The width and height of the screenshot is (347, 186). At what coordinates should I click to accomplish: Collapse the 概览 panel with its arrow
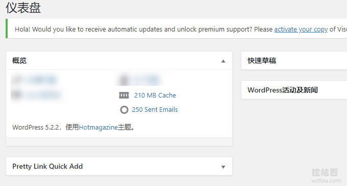(x=223, y=61)
